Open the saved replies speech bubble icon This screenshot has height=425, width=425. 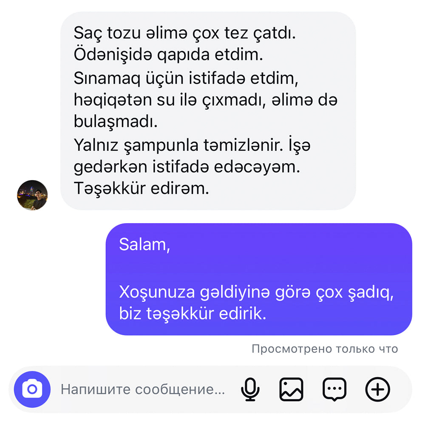pyautogui.click(x=334, y=389)
